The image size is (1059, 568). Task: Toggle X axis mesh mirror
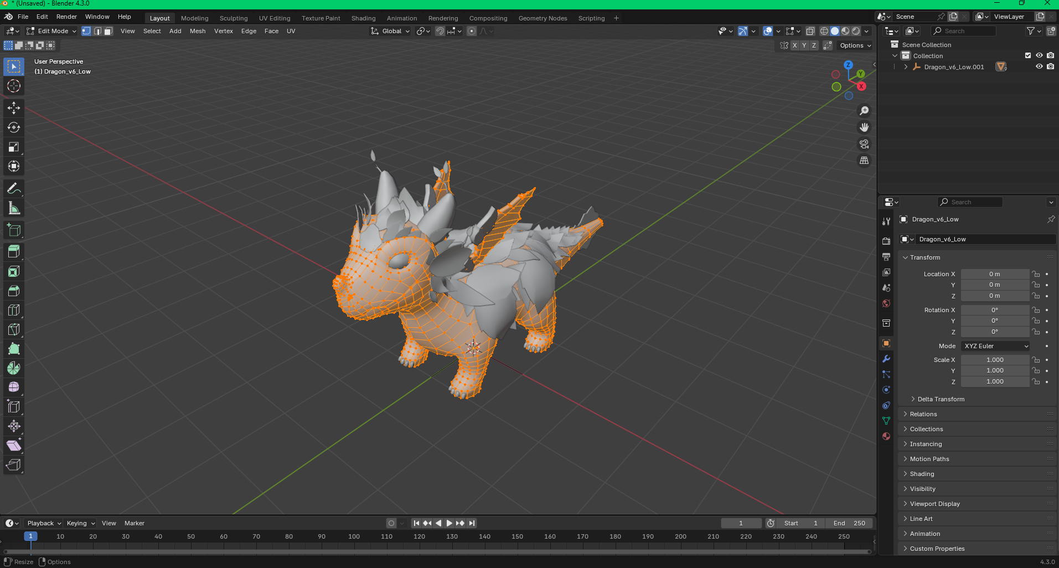794,45
